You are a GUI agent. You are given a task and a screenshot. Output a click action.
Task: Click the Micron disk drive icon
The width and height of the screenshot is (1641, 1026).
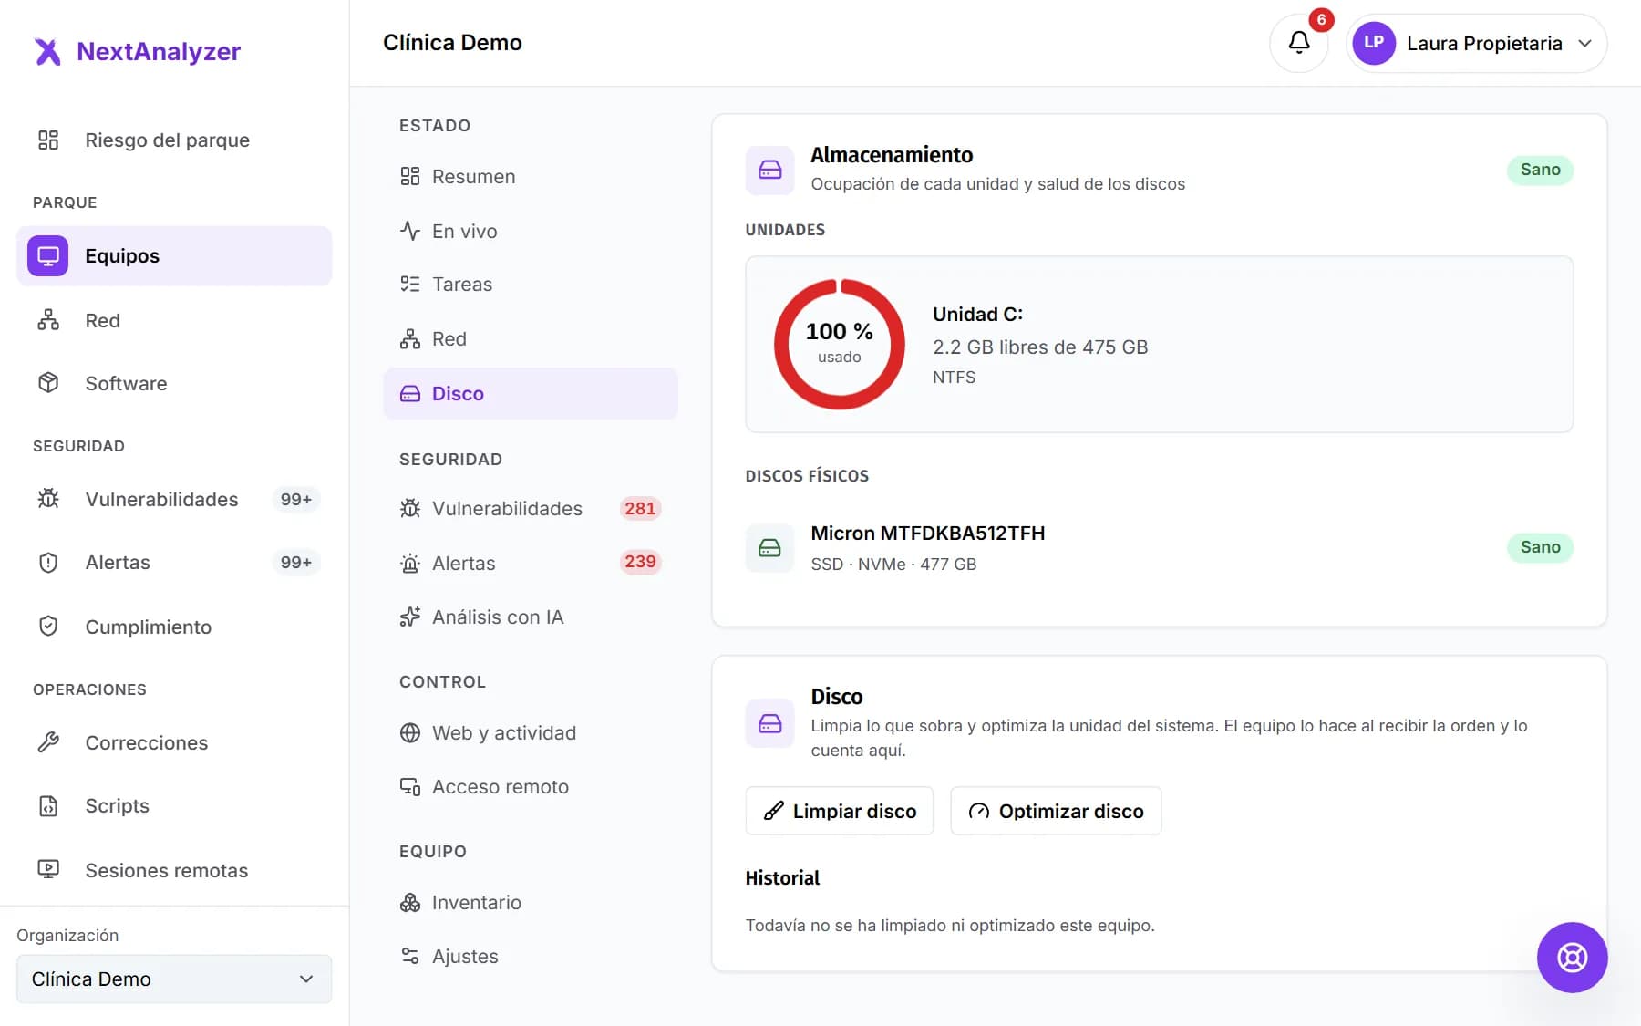(x=769, y=547)
